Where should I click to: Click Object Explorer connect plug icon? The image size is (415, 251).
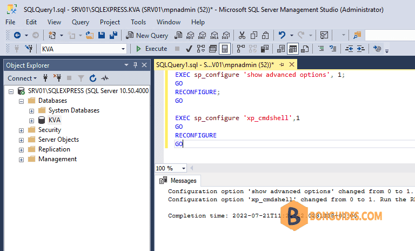tap(45, 78)
